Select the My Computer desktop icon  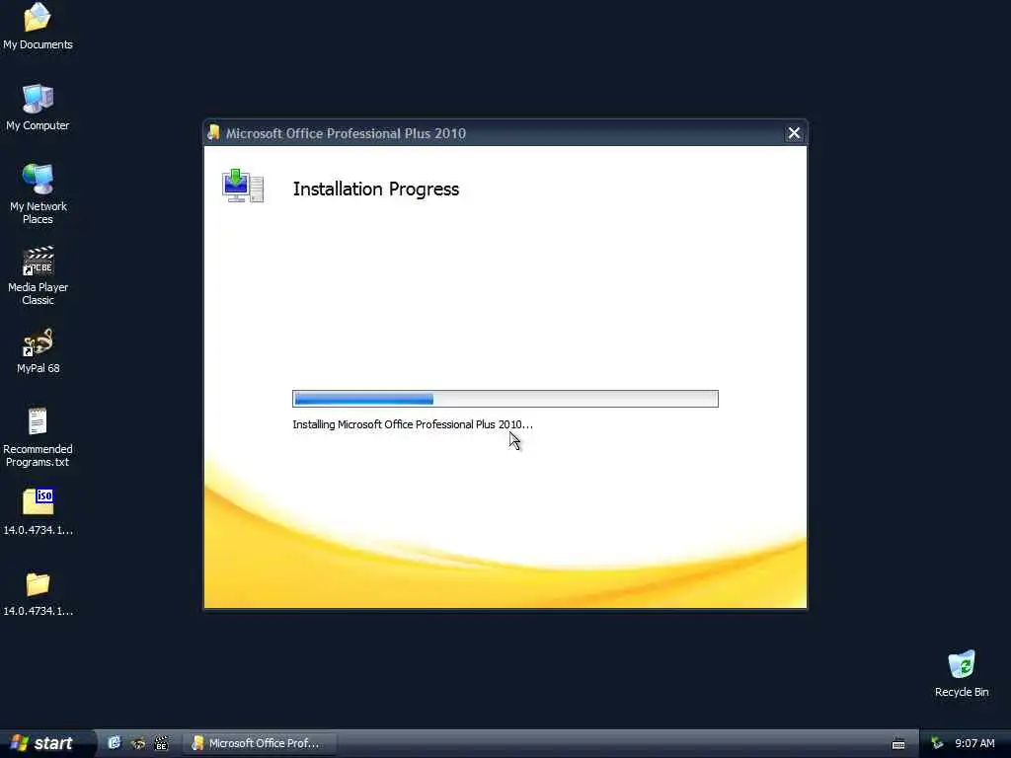point(38,107)
